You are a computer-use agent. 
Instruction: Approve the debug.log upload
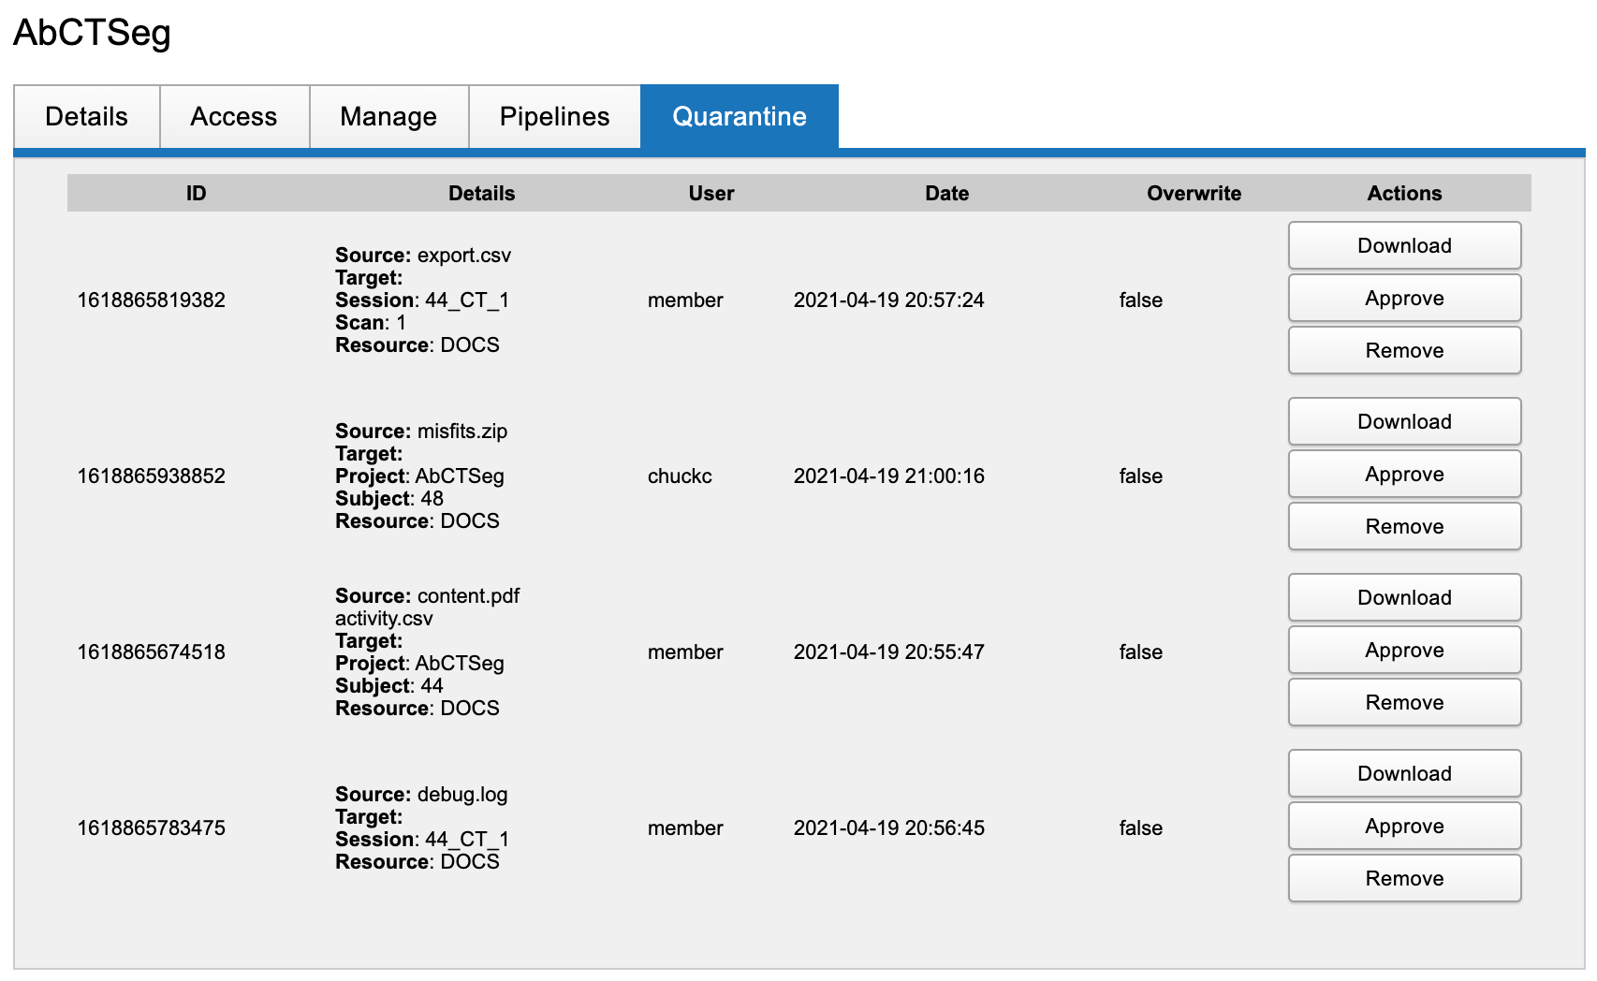point(1403,827)
